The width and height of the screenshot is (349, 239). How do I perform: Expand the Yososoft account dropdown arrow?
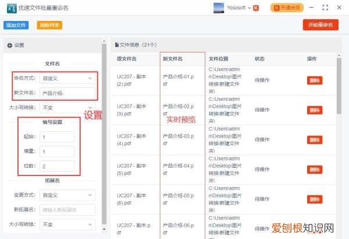tap(250, 8)
